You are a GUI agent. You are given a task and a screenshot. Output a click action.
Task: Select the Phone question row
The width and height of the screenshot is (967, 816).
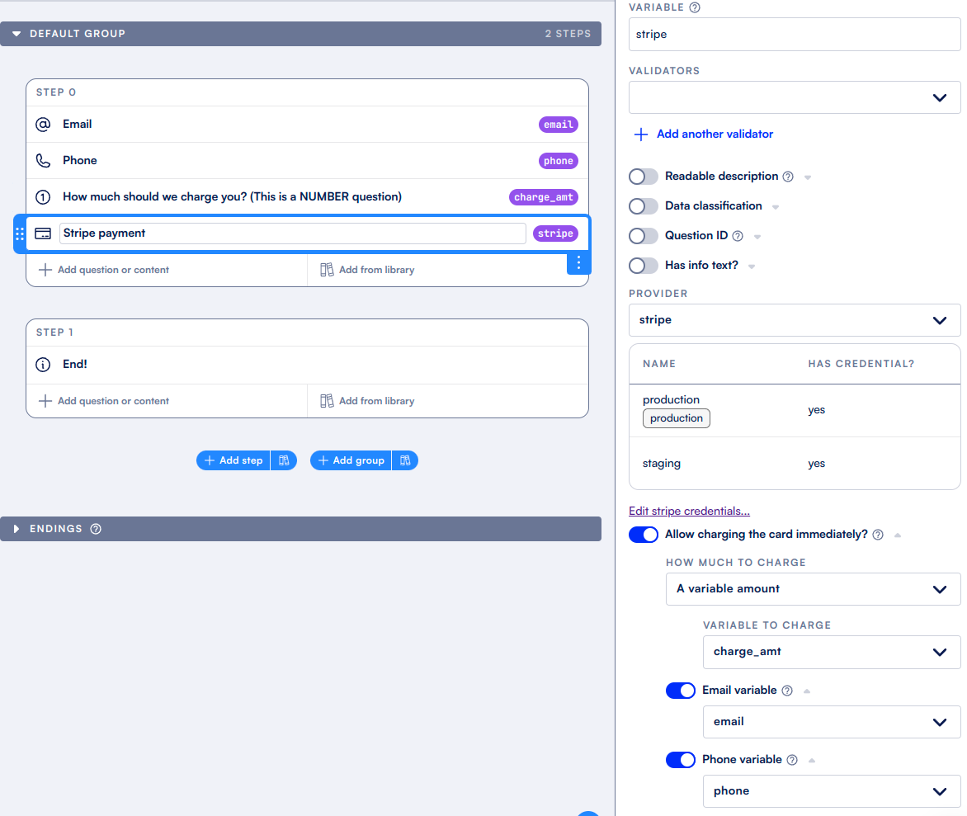coord(307,161)
